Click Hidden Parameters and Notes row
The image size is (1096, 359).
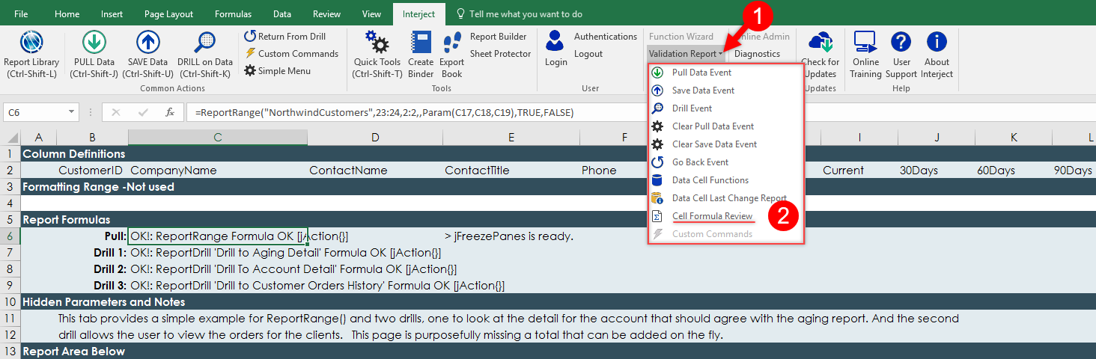click(558, 302)
